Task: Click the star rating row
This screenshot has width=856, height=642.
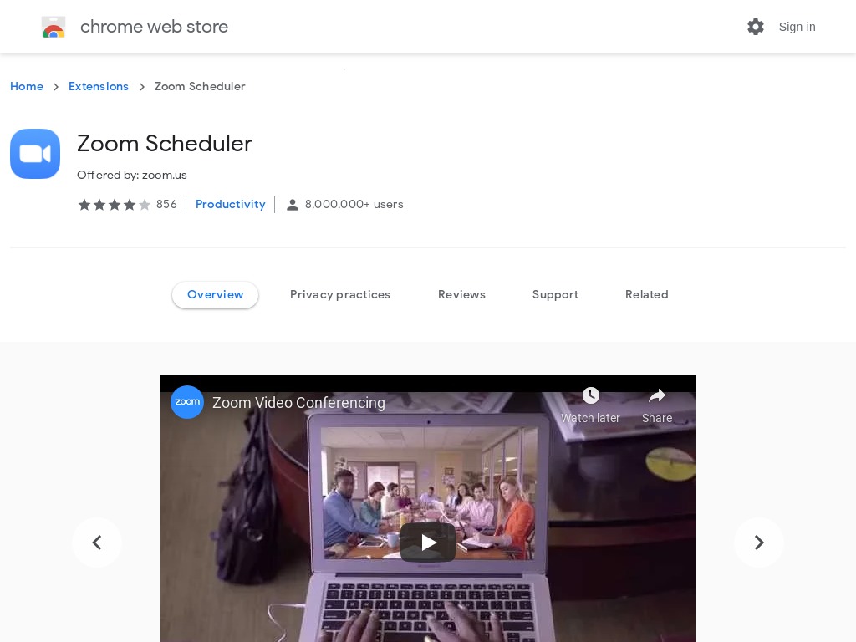Action: [x=114, y=205]
